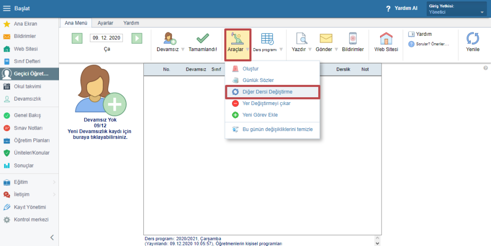Choose Oluştur from the Araçlar menu
Screen dimensions: 491x246
pos(272,69)
